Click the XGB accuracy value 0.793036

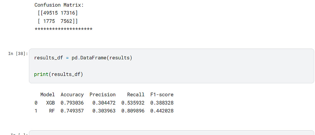tap(72, 103)
